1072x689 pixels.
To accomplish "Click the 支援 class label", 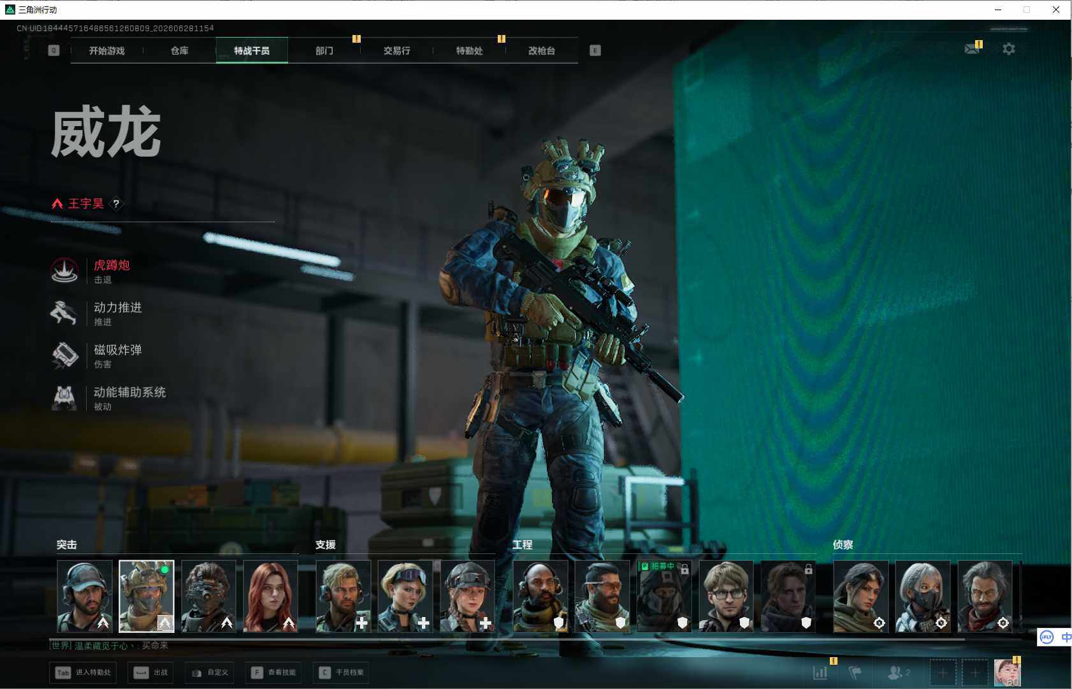I will tap(326, 544).
